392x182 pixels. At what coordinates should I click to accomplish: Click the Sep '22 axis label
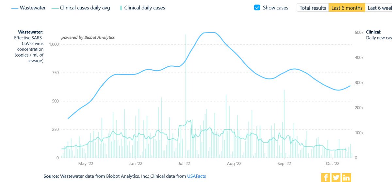284,163
